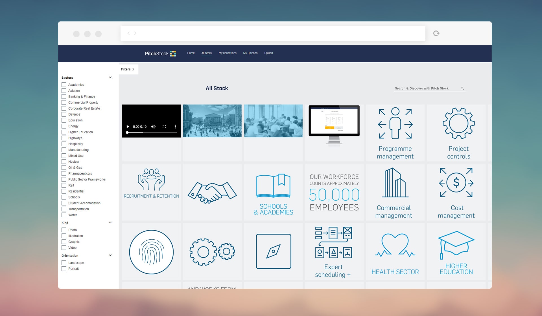Enter fullscreen on the video
The width and height of the screenshot is (542, 316).
tap(164, 127)
